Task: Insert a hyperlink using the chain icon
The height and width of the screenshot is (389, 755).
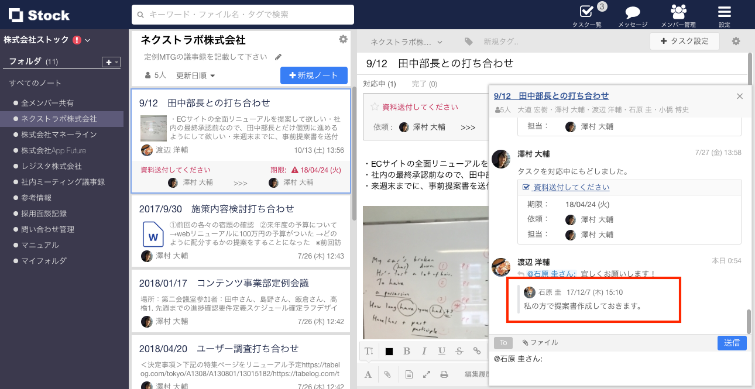Action: [476, 351]
